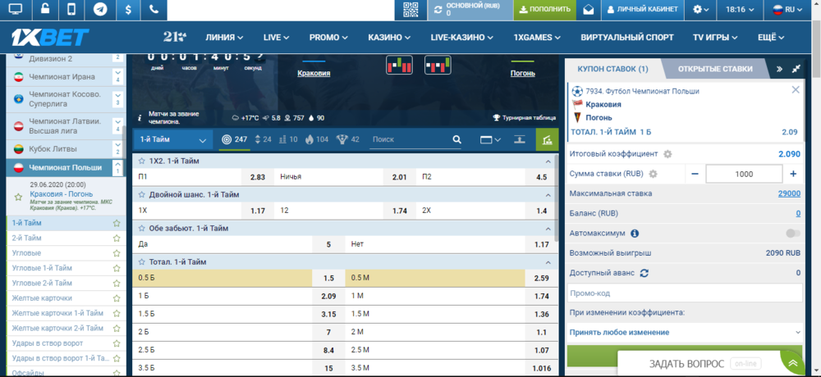
Task: Click the green stadium view icon
Action: (x=547, y=139)
